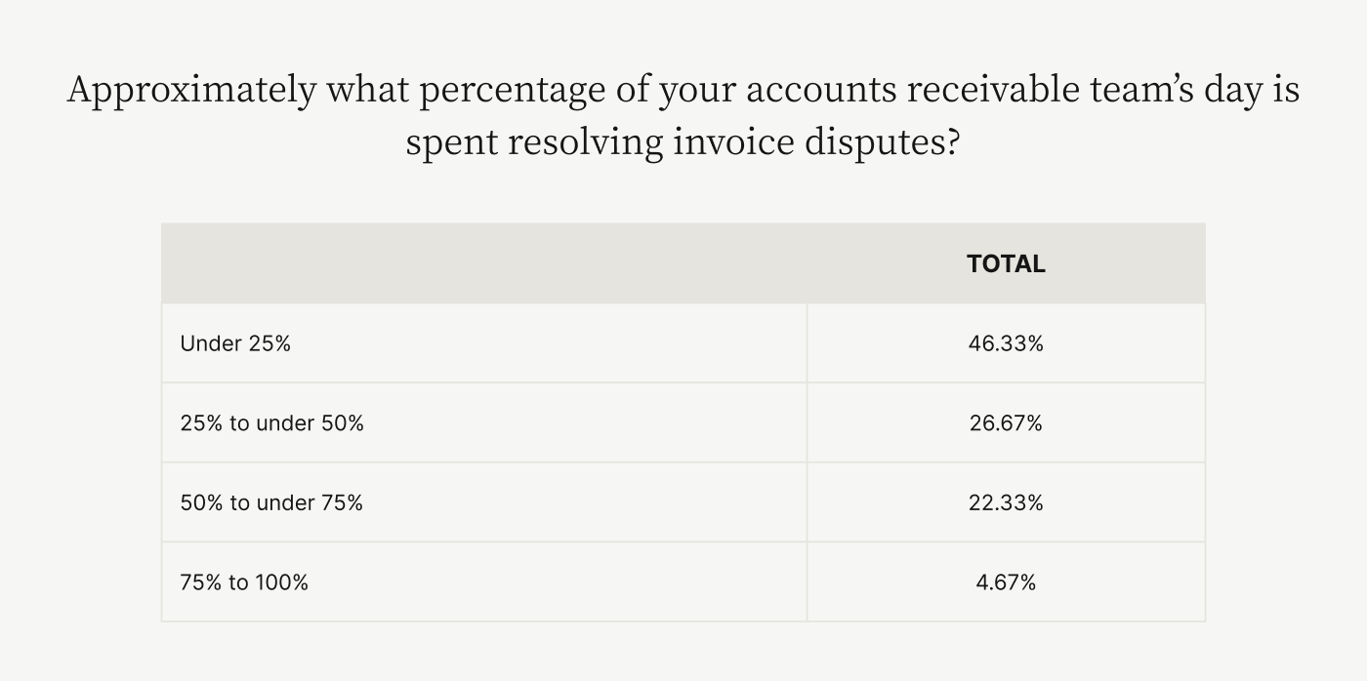
Task: Click the word 'invoice' in the heading
Action: (x=733, y=142)
